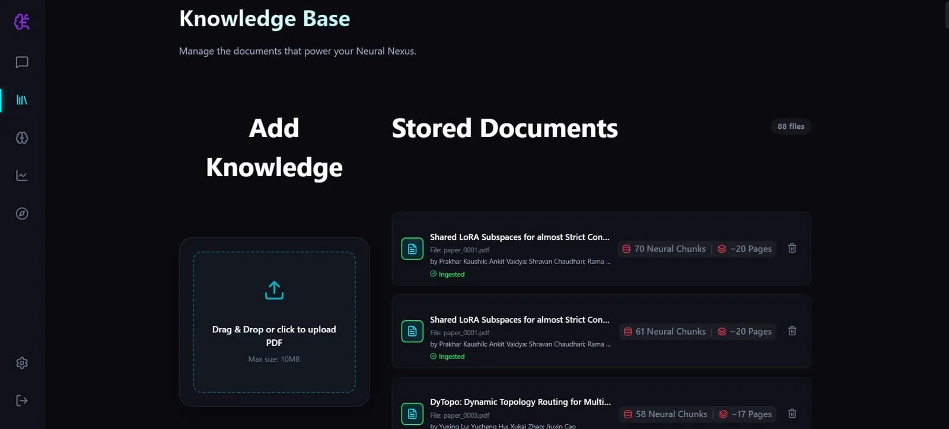Open the line chart analytics icon
This screenshot has width=949, height=429.
click(22, 176)
